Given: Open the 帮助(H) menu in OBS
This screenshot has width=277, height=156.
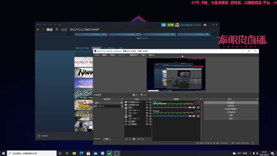Looking at the screenshot, I should (x=151, y=55).
